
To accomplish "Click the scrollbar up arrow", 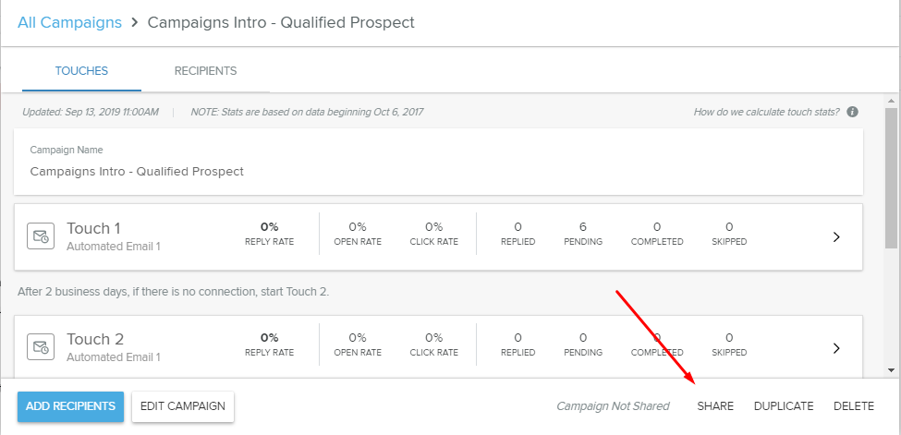I will tap(891, 101).
